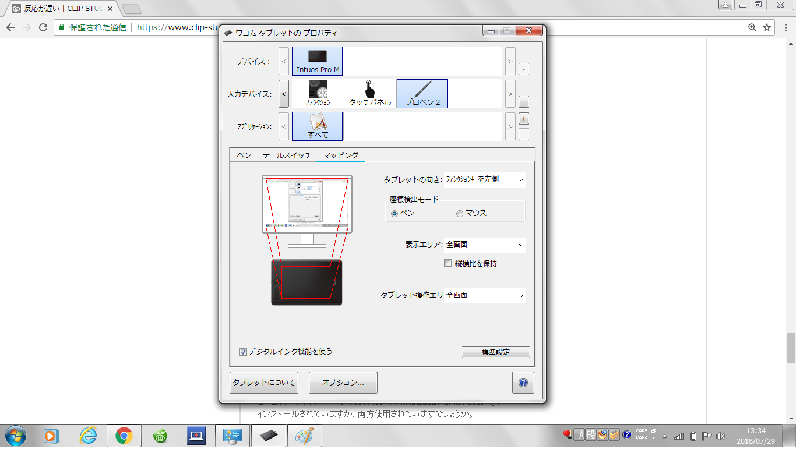Select the マウス coordinate mode radio button

(x=460, y=214)
